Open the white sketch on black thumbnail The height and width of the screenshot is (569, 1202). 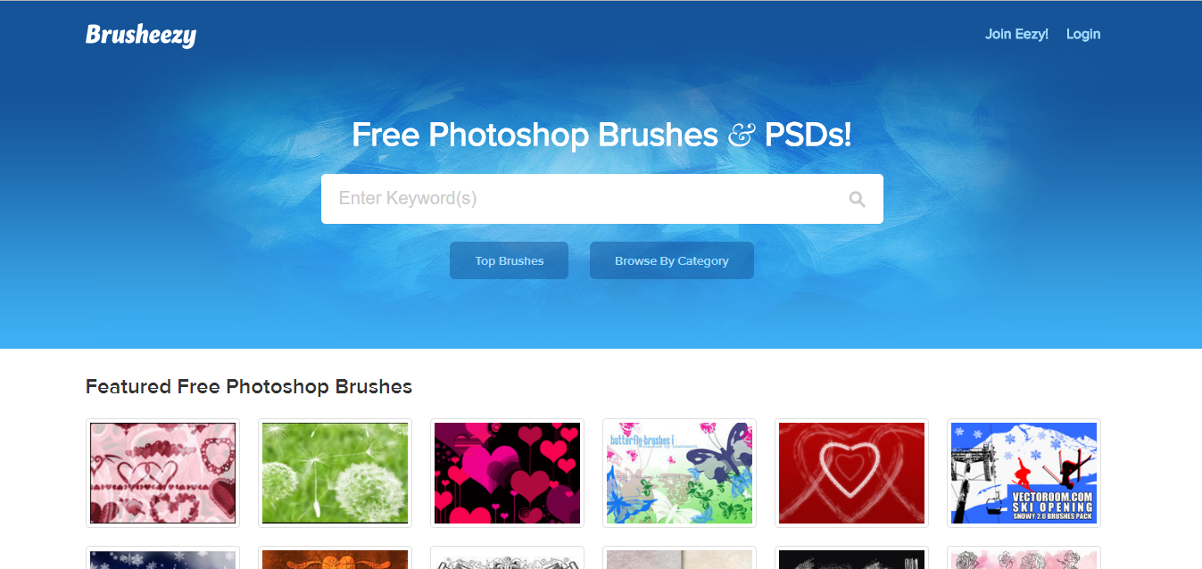[851, 557]
